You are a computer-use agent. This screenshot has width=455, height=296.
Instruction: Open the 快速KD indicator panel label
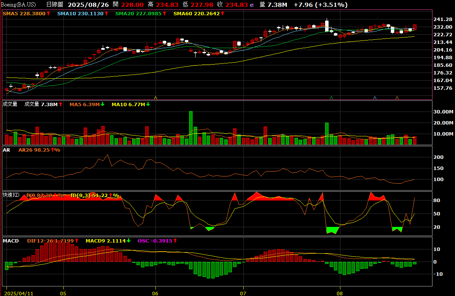click(x=11, y=195)
